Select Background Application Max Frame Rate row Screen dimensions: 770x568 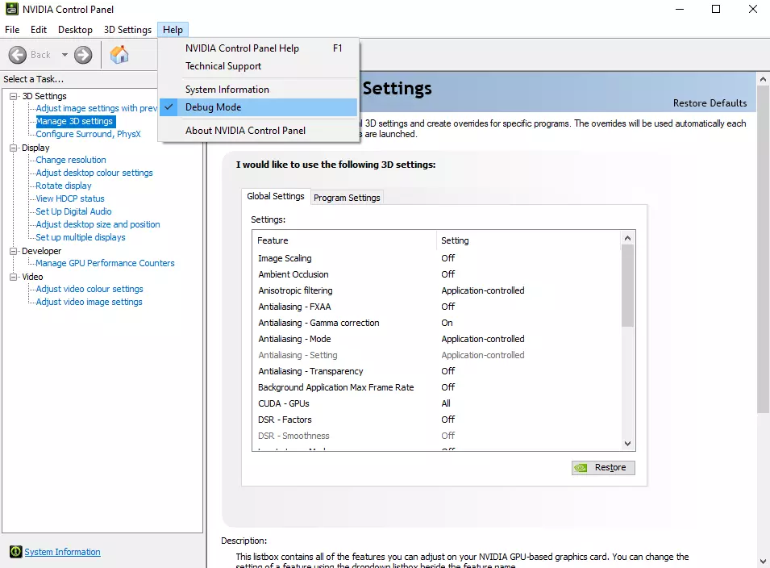(436, 387)
